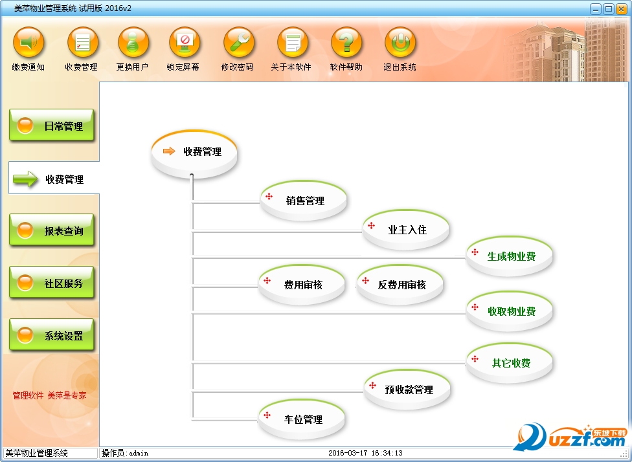
Task: Open the 销售管理 module button
Action: tap(304, 201)
